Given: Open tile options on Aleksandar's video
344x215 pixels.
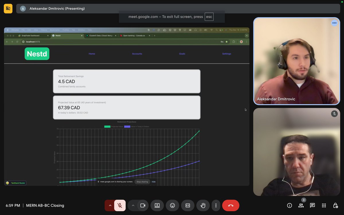Looking at the screenshot, I should [x=334, y=23].
